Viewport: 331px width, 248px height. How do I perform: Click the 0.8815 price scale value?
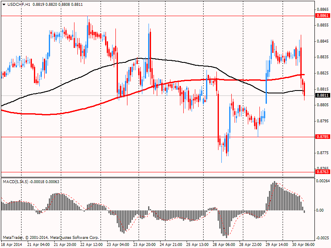(323, 89)
